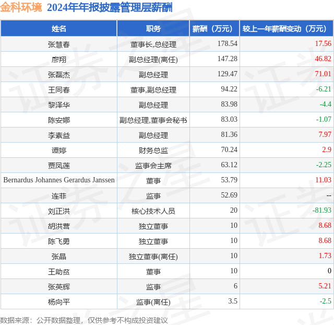Viewport: 334px width, 325px height.
Task: Click the change value -2.25
Action: click(x=324, y=165)
